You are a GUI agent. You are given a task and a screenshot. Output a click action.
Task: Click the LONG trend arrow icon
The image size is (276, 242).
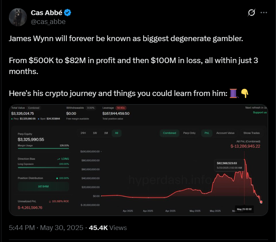[59, 159]
